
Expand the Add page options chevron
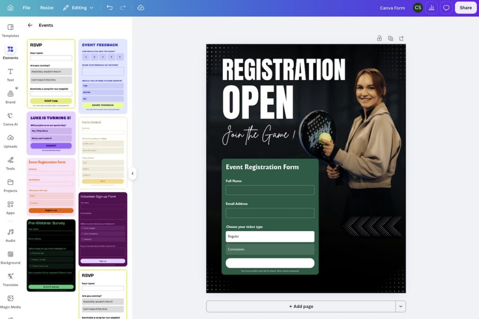400,306
